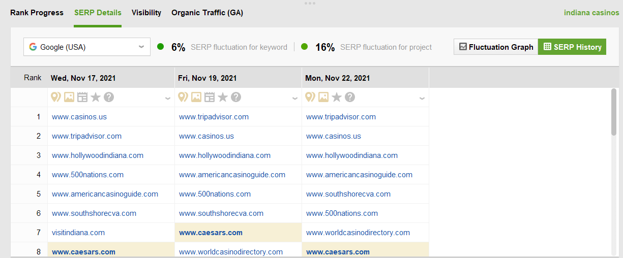Open visitindiana.com in the Nov 17 column
Screen dimensions: 623x258
coord(78,233)
